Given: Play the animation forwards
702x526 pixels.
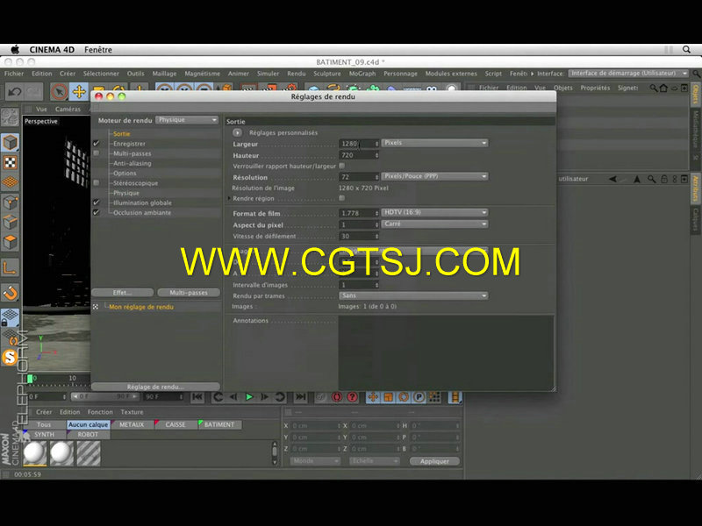Looking at the screenshot, I should [249, 397].
